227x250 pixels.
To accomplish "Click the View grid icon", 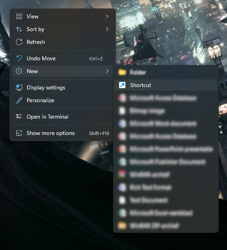I will (x=19, y=16).
